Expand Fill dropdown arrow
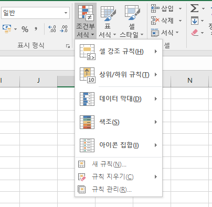This screenshot has height=207, width=212. coord(203,21)
